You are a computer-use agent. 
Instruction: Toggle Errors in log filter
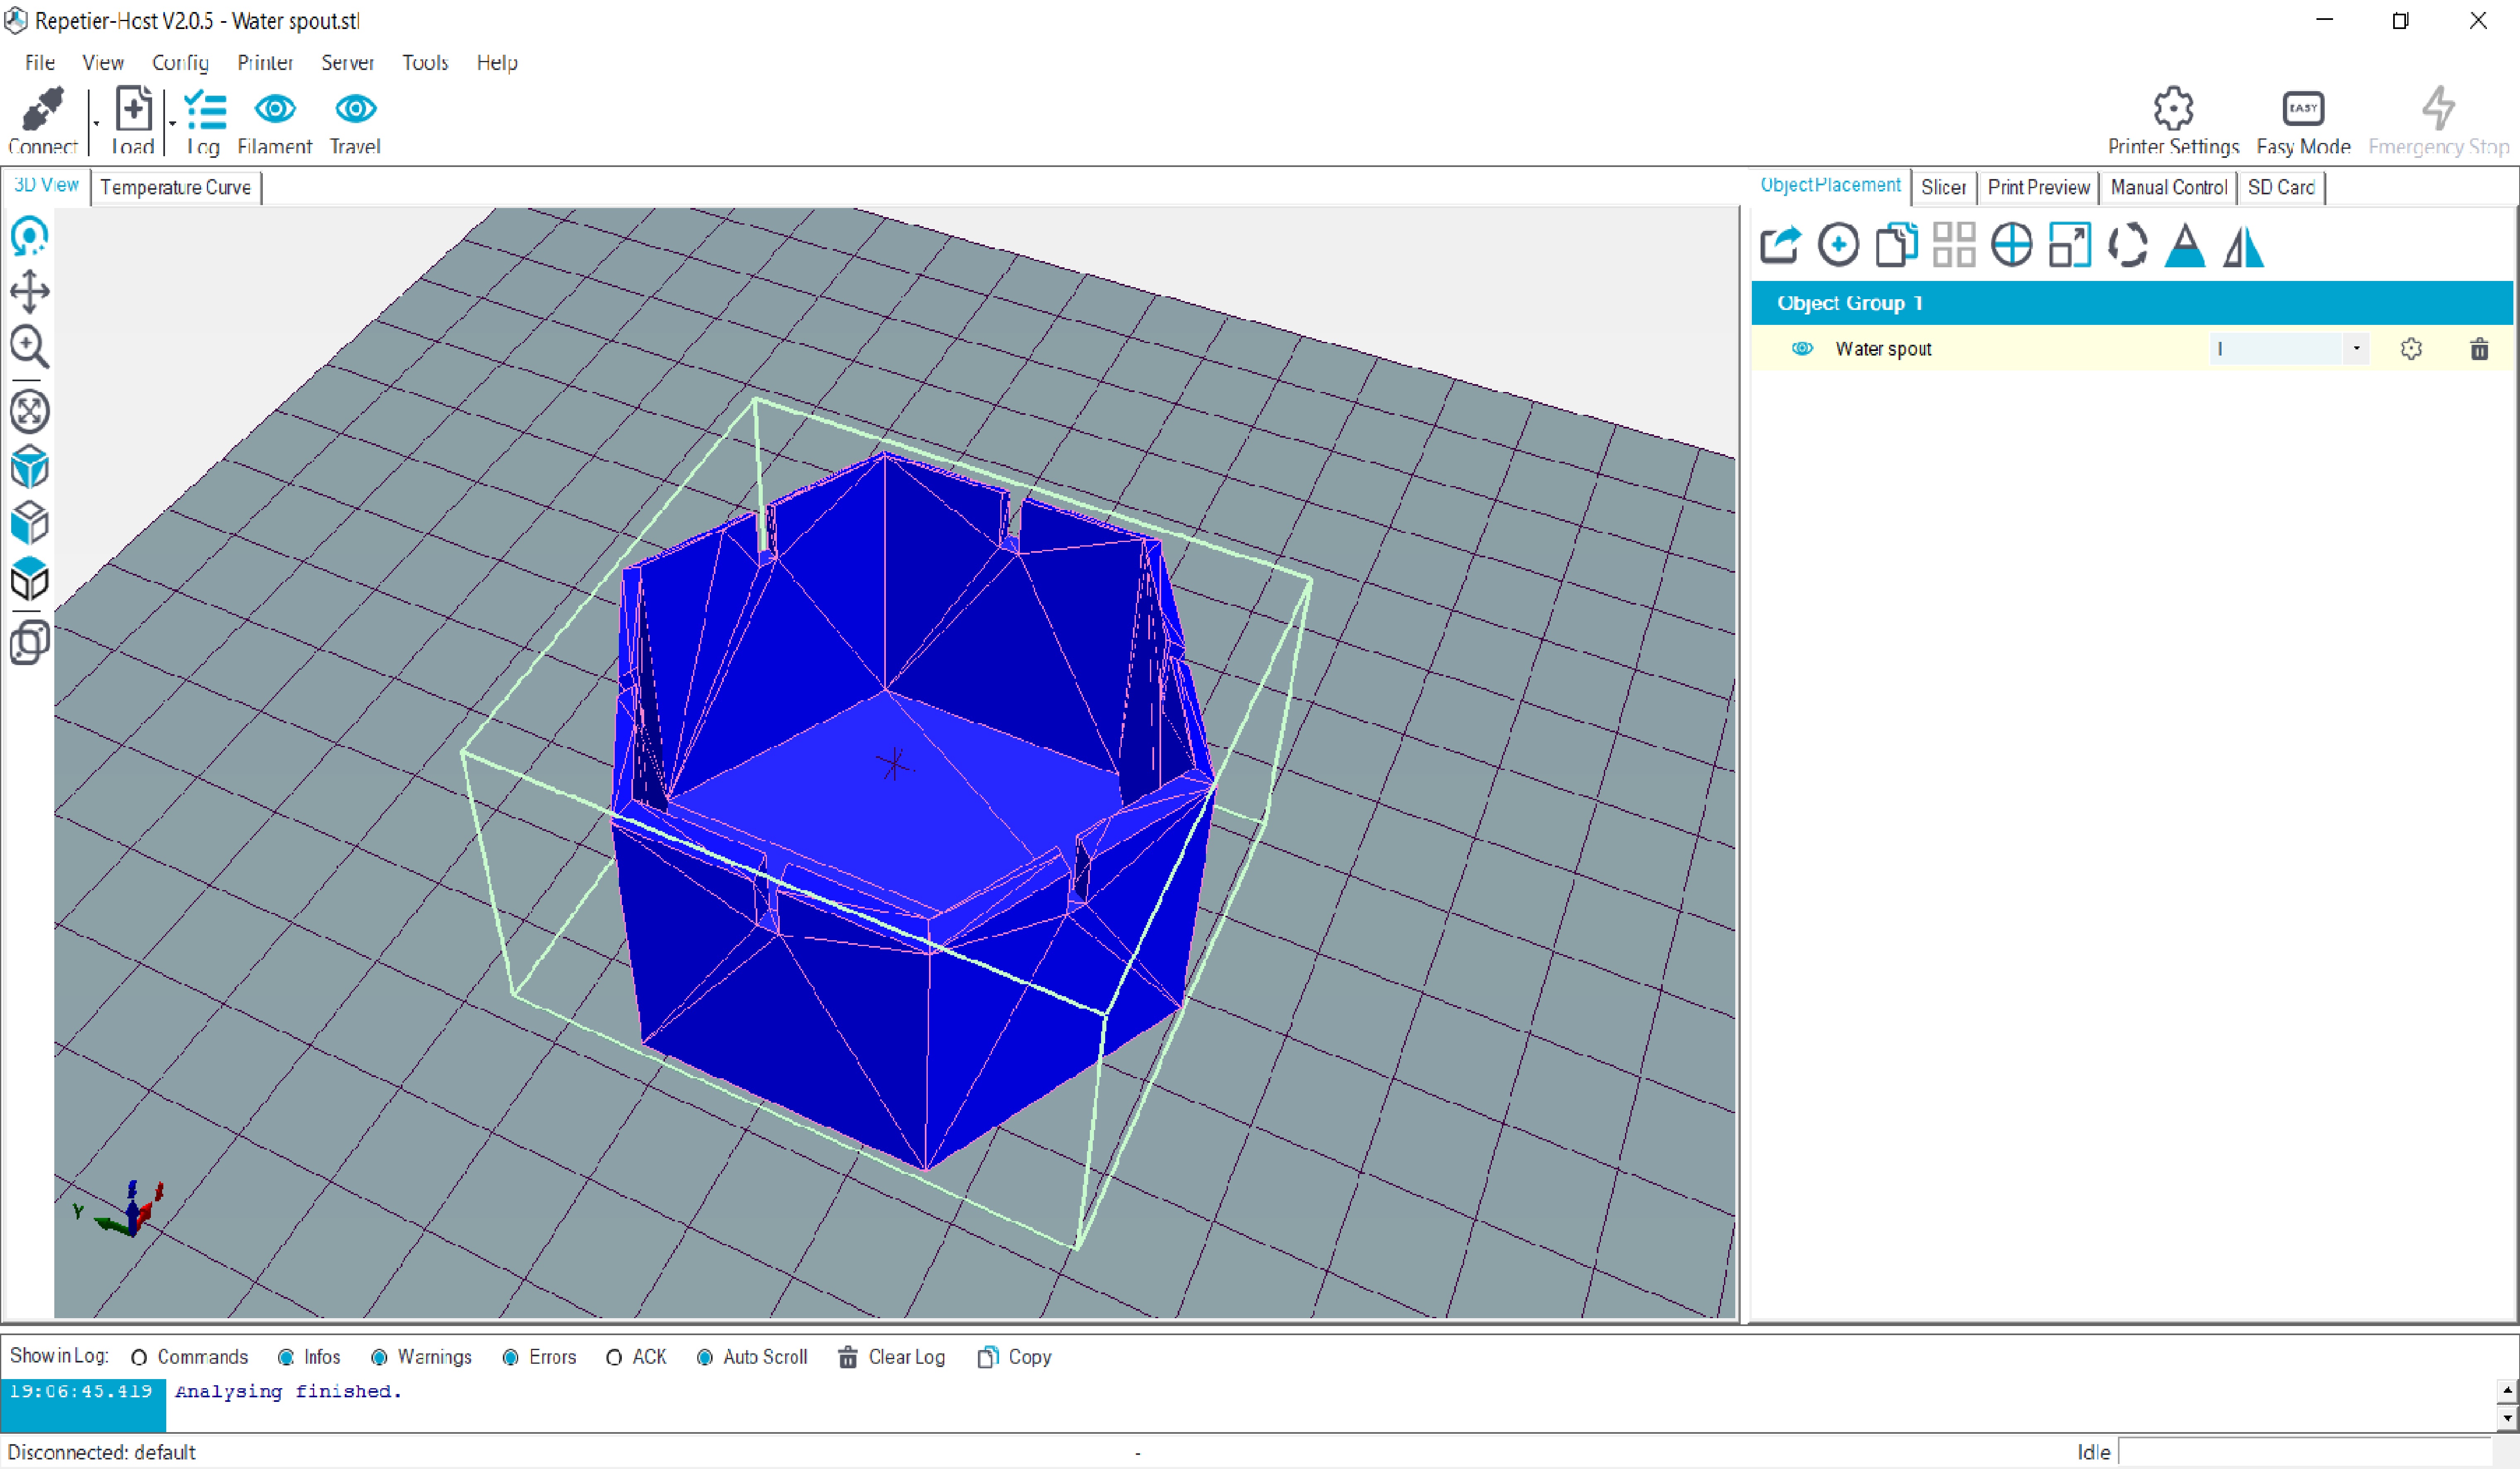539,1357
